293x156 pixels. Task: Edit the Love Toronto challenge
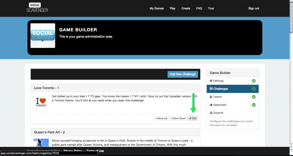(193, 118)
